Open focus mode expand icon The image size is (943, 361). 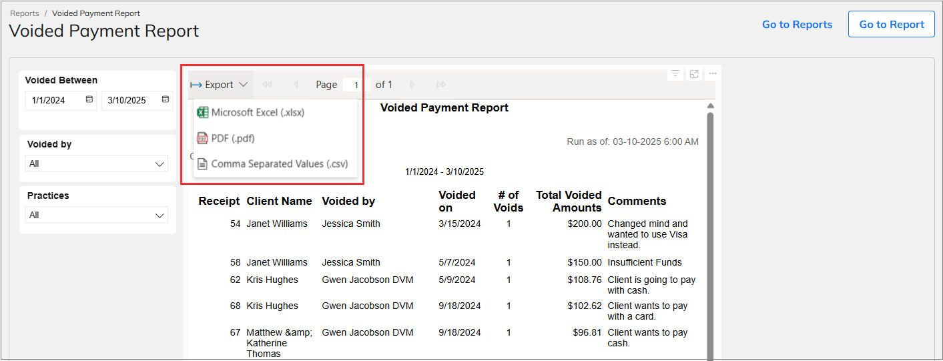pos(694,73)
